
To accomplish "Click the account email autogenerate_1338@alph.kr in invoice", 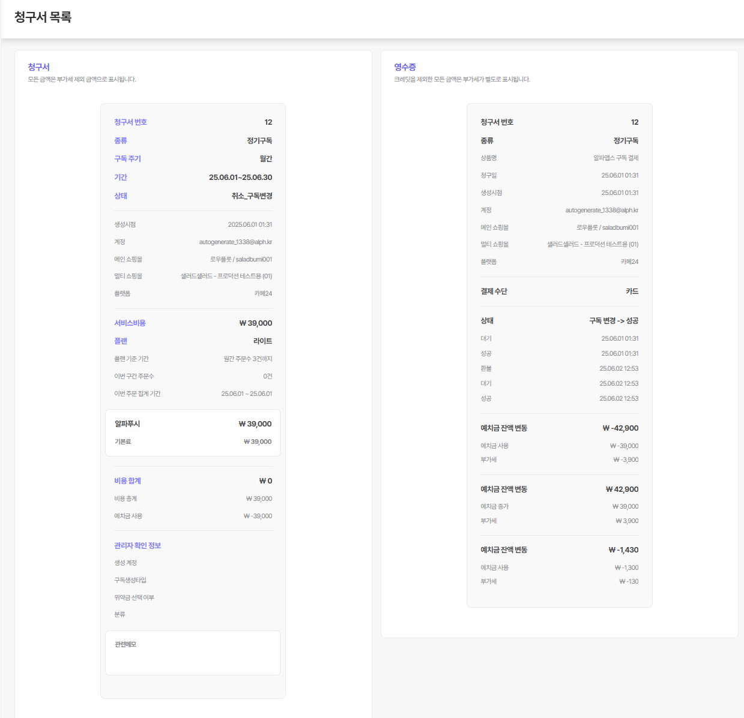I will point(235,242).
